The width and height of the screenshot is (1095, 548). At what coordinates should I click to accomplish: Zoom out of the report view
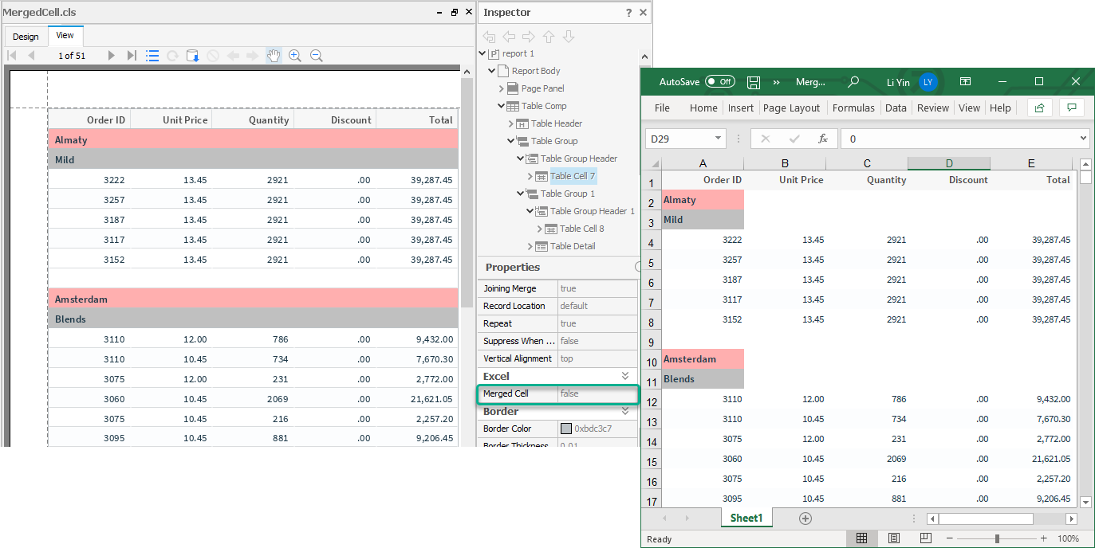[x=316, y=56]
